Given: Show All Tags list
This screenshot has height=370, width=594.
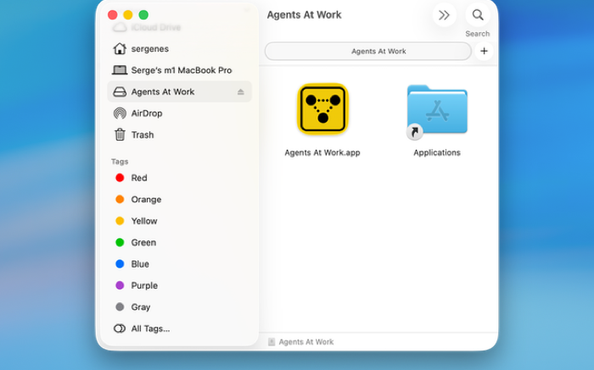Looking at the screenshot, I should point(179,329).
